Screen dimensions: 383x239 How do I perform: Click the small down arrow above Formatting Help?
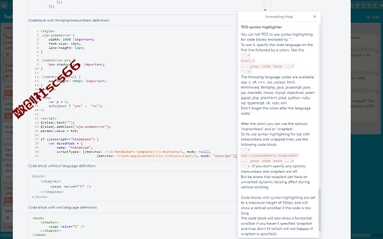pos(265,10)
